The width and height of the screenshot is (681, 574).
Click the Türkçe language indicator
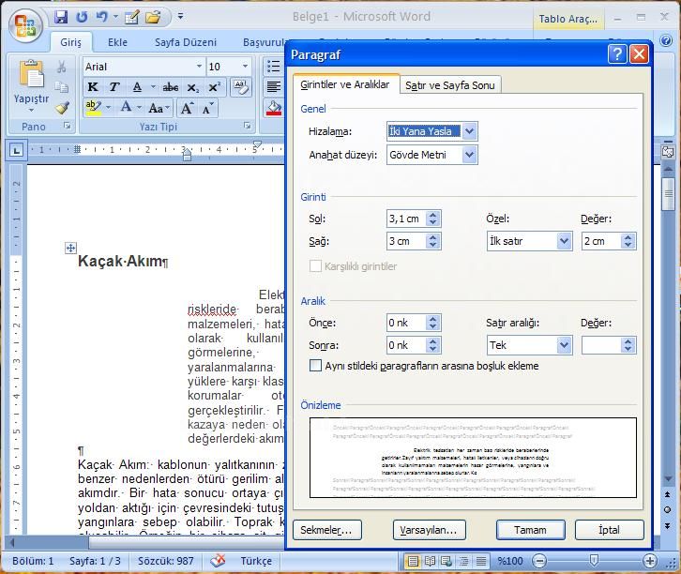tap(256, 561)
